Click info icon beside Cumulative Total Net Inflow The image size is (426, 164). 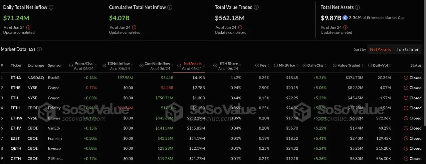point(170,7)
